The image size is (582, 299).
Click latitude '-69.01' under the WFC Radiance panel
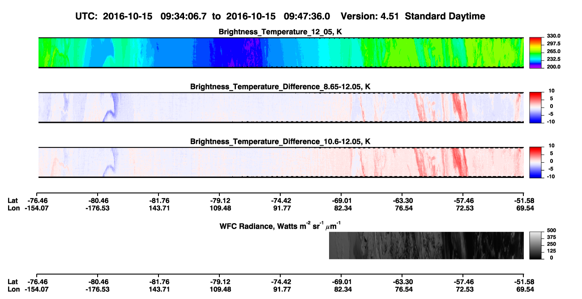point(341,282)
